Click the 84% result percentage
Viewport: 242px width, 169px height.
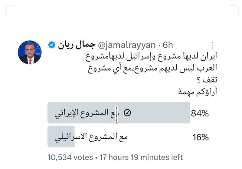coord(200,113)
